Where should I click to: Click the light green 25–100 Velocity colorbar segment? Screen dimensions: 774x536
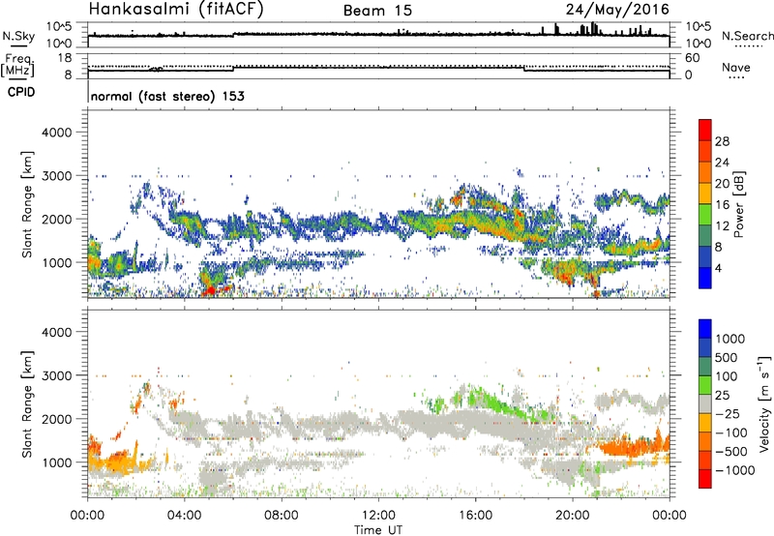pos(705,385)
